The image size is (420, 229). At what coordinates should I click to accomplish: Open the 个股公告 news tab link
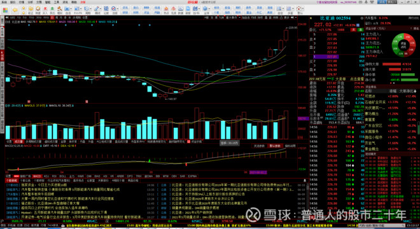pos(25,181)
